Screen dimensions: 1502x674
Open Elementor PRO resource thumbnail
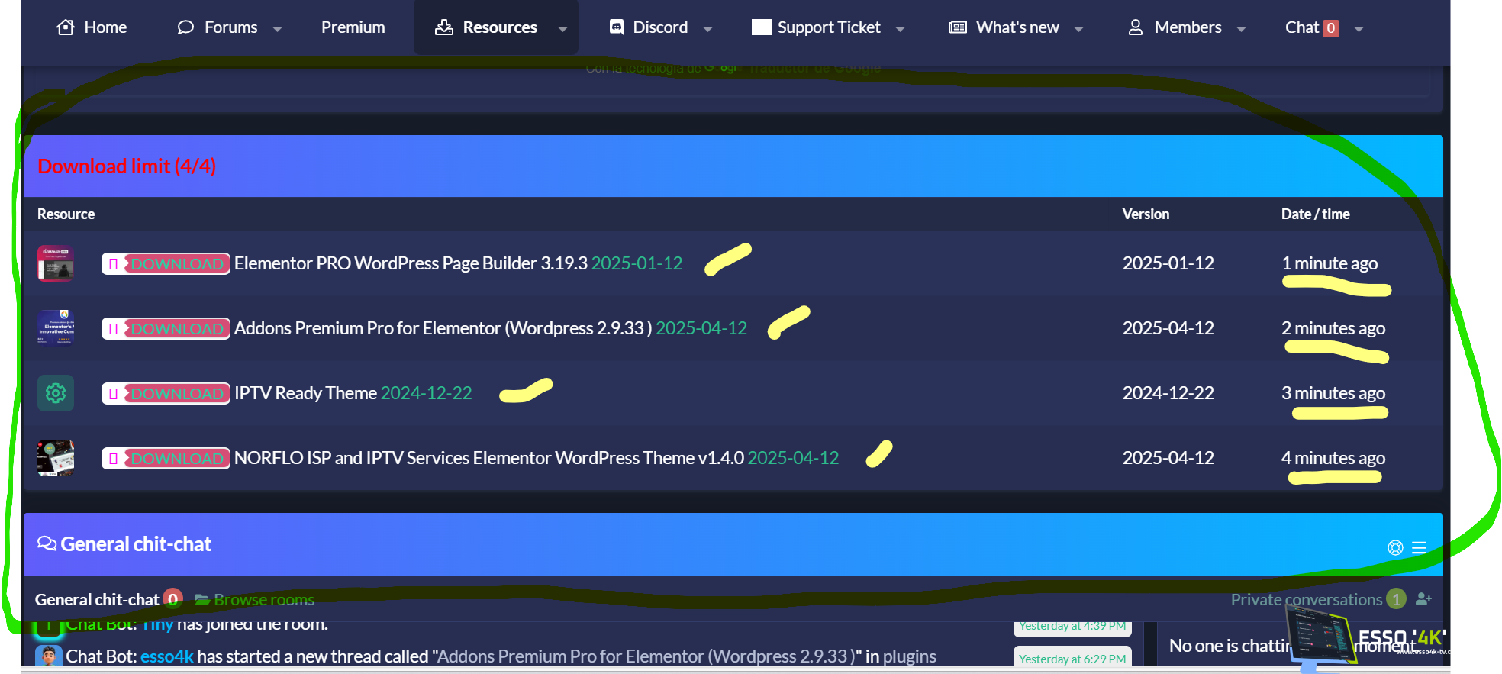tap(56, 263)
